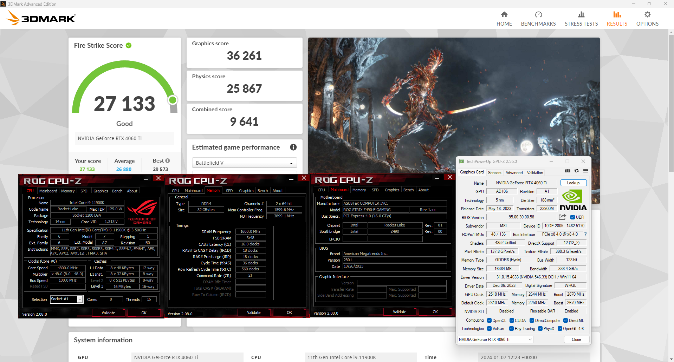Viewport: 674px width, 362px height.
Task: Close the CPU-Z Mainboard window
Action: point(449,177)
